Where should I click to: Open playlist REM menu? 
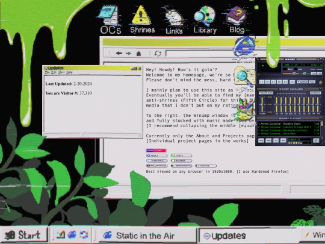(268, 140)
